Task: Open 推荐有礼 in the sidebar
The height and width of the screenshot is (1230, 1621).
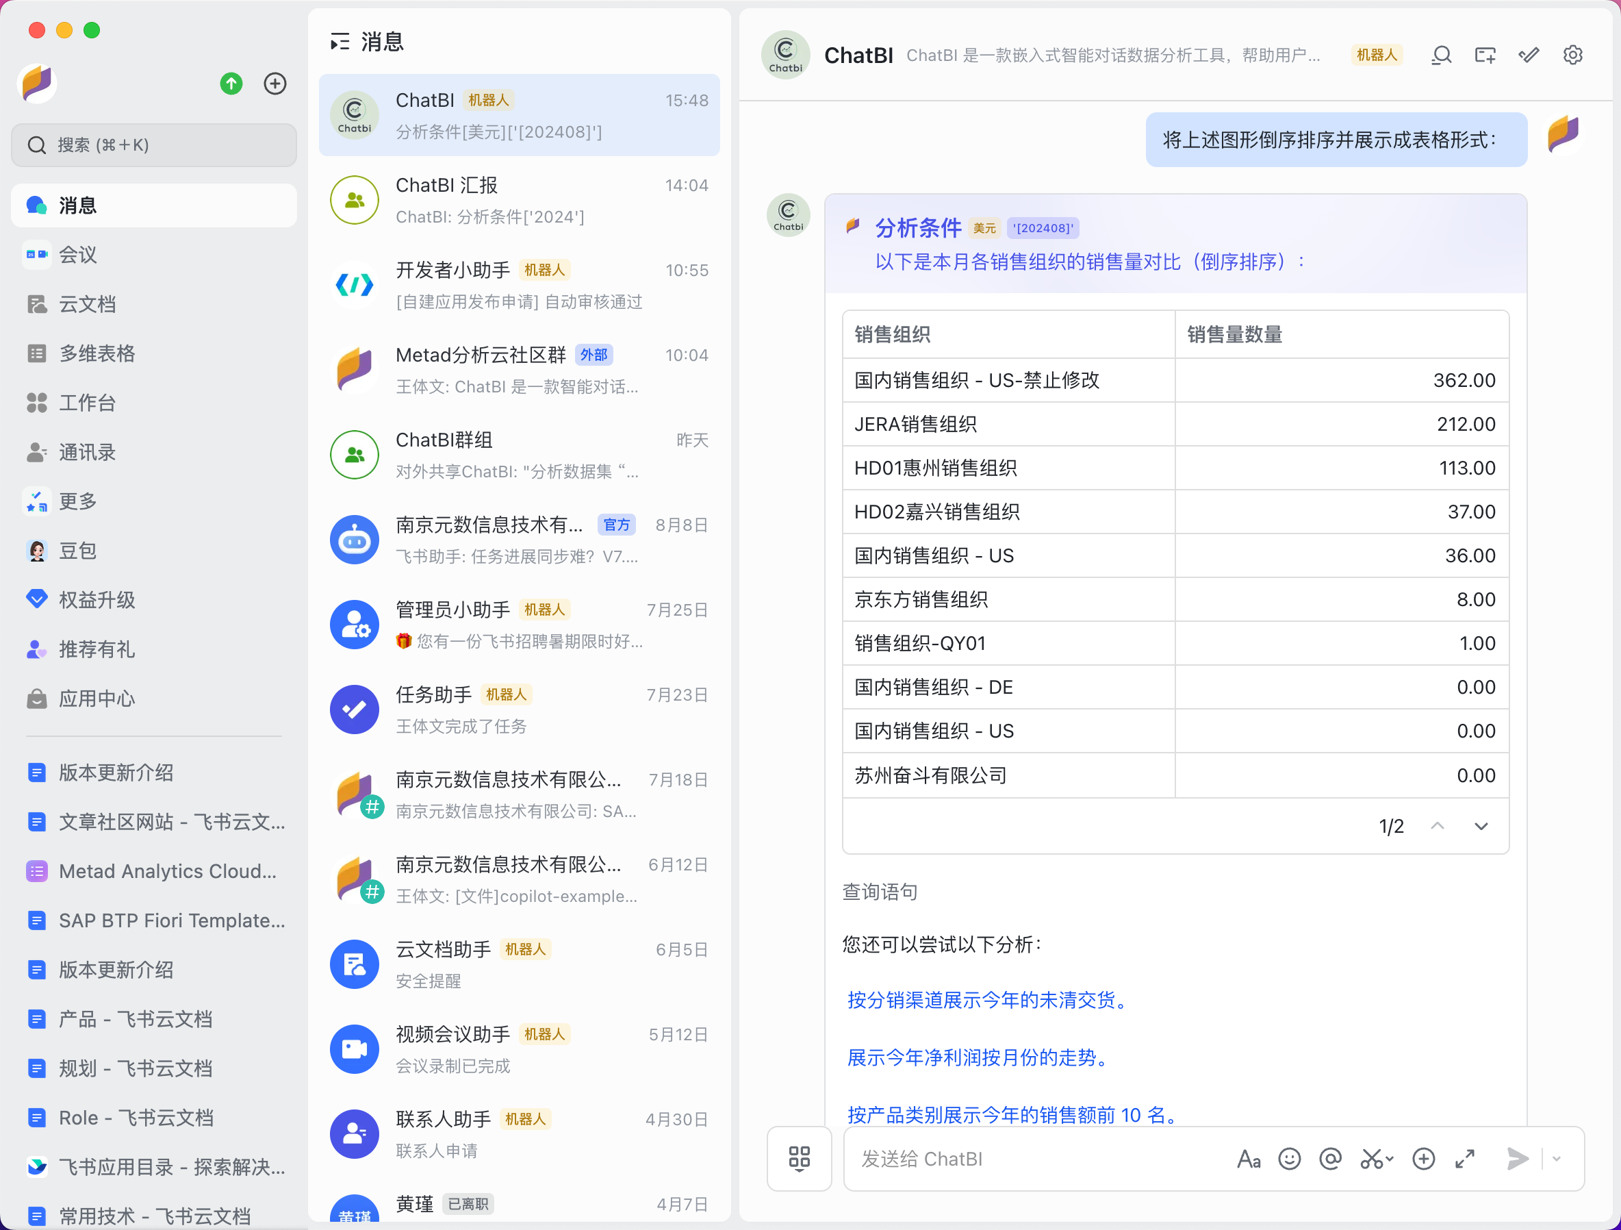Action: tap(154, 649)
